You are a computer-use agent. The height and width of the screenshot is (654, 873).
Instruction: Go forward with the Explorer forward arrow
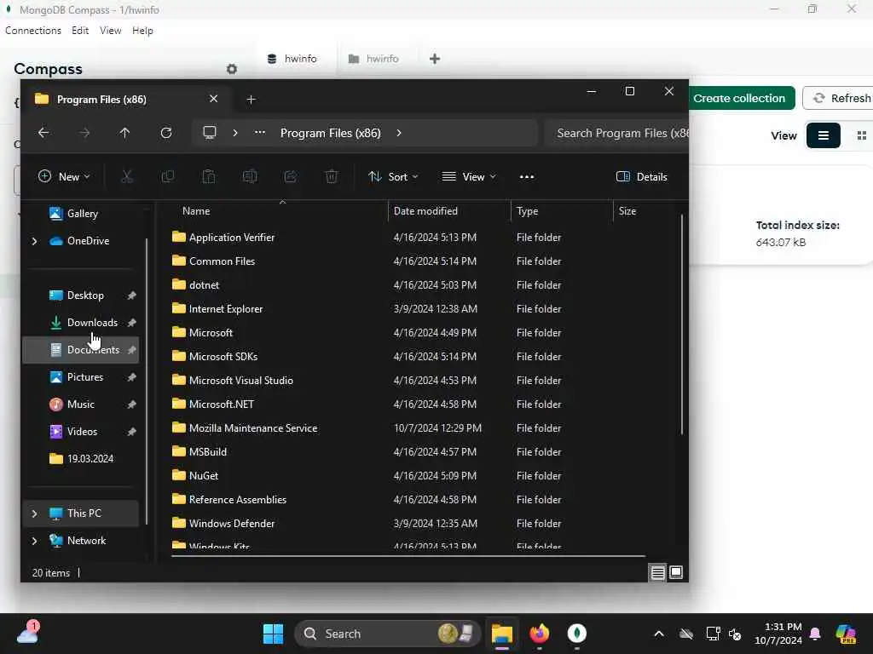click(x=84, y=133)
